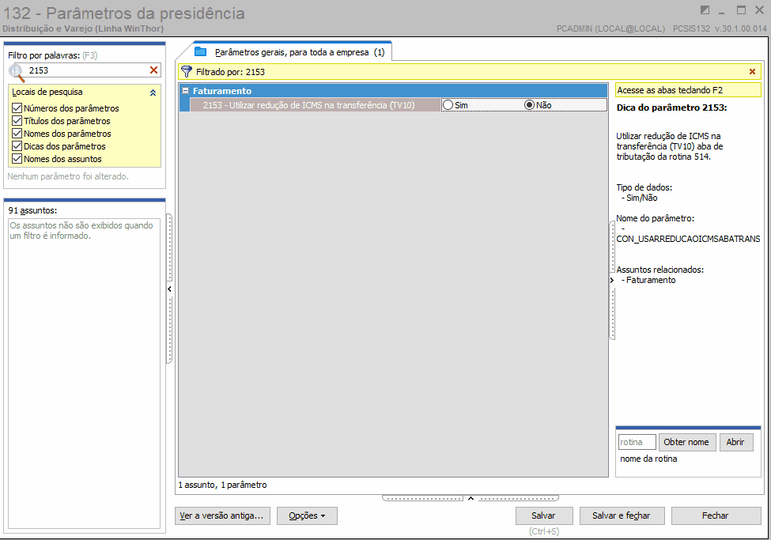Image resolution: width=771 pixels, height=540 pixels.
Task: Clear the filter text with red X
Action: (x=154, y=70)
